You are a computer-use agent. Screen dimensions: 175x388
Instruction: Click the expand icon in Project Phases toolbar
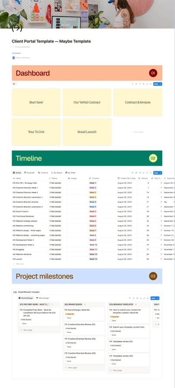144,298
